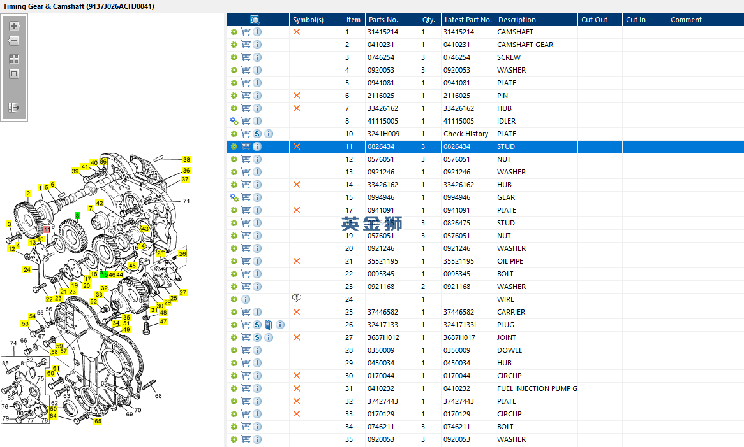Select red callout 11 on the diagram
The height and width of the screenshot is (447, 744).
pyautogui.click(x=47, y=229)
